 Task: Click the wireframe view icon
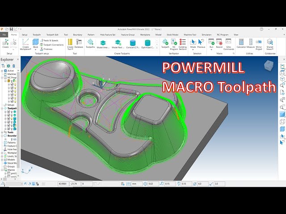(282, 122)
